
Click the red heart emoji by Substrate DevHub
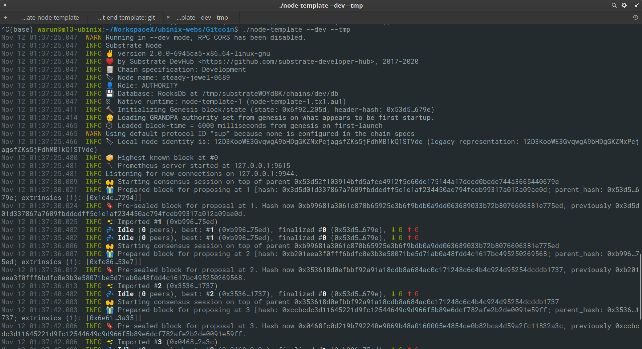[x=110, y=61]
